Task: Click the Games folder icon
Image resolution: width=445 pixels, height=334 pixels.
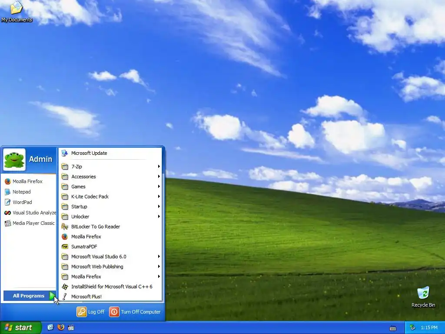Action: coord(65,187)
